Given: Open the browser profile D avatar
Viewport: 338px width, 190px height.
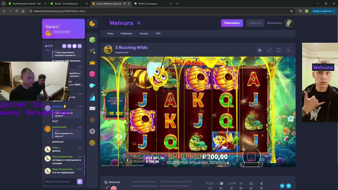Looking at the screenshot, I should pyautogui.click(x=307, y=11).
